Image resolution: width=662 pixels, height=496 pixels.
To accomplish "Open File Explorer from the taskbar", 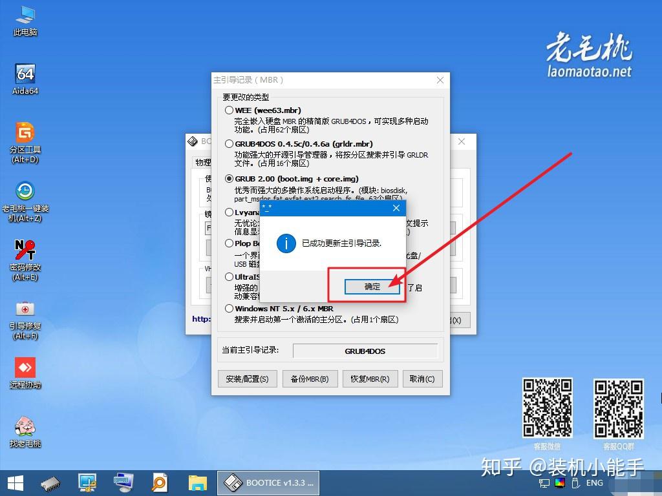I will pos(197,483).
